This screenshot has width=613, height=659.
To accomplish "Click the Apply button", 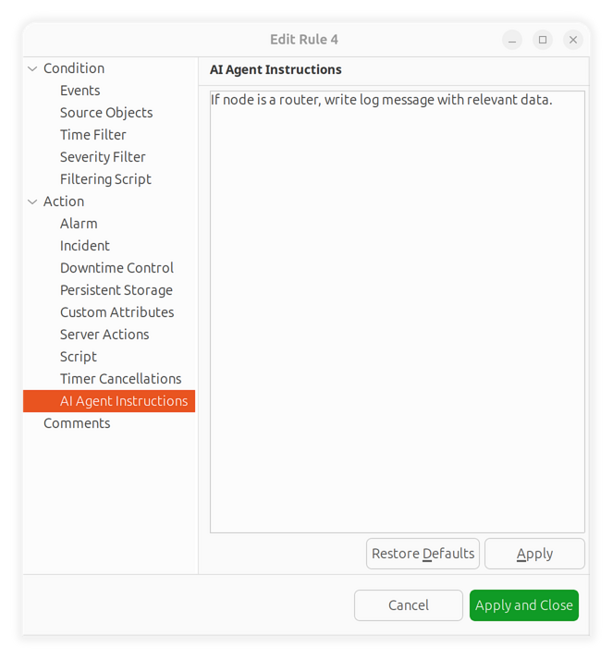I will [x=534, y=554].
